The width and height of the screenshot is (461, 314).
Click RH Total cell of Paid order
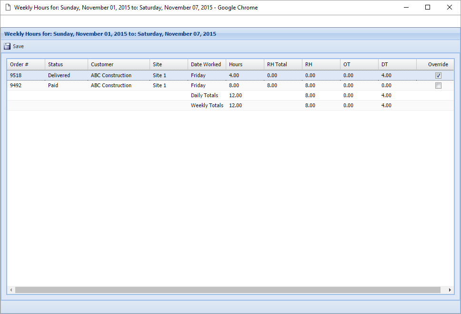click(x=272, y=86)
